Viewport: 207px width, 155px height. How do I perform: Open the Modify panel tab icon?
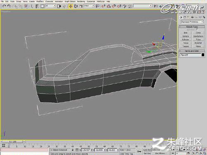(x=185, y=17)
